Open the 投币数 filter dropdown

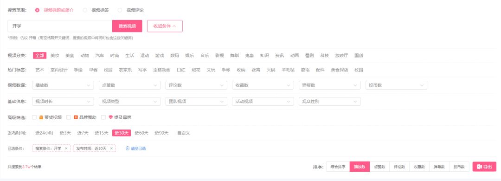396,85
